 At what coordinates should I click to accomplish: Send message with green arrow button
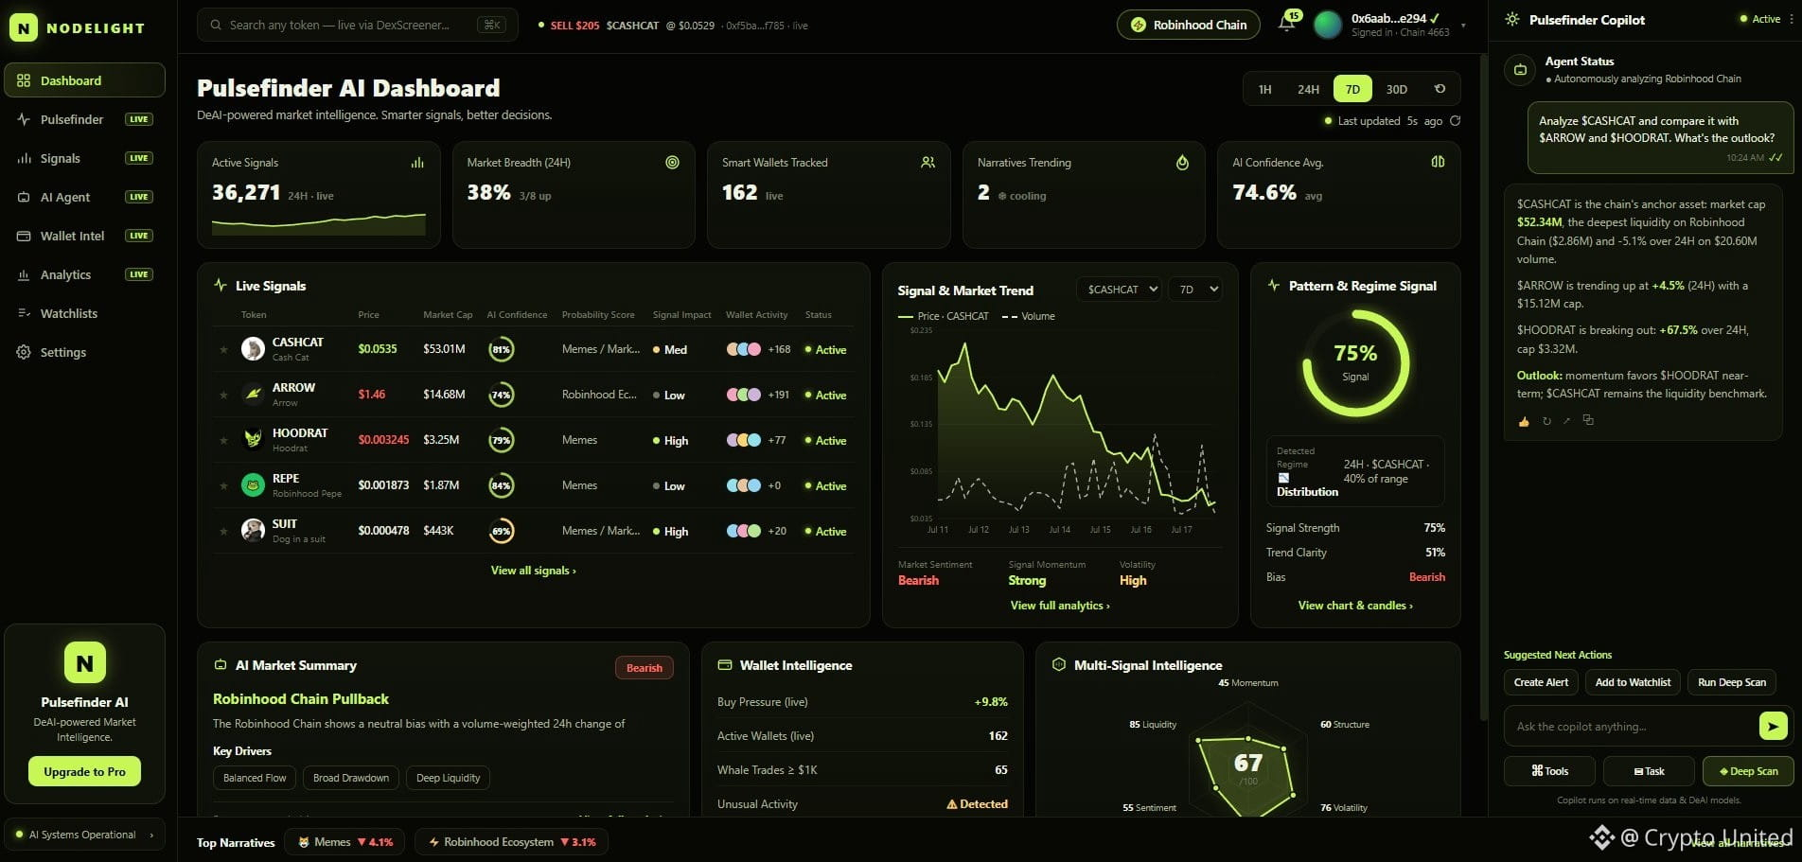1773,726
